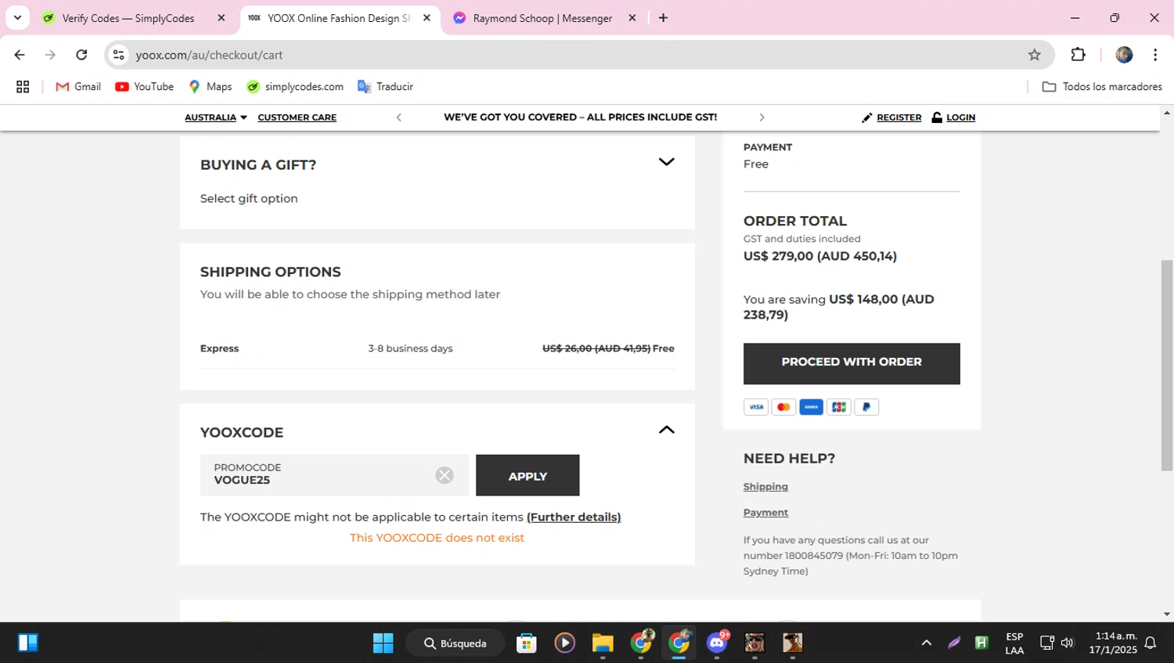This screenshot has height=663, width=1174.
Task: Open the media player taskbar icon
Action: 565,643
